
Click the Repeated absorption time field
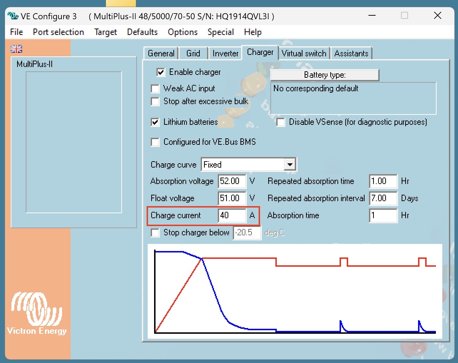pos(383,181)
